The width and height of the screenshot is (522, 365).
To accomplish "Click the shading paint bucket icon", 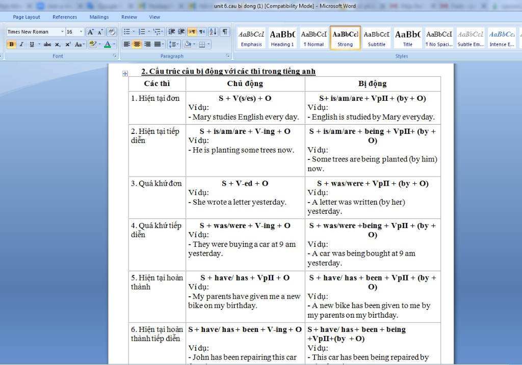I will [188, 44].
